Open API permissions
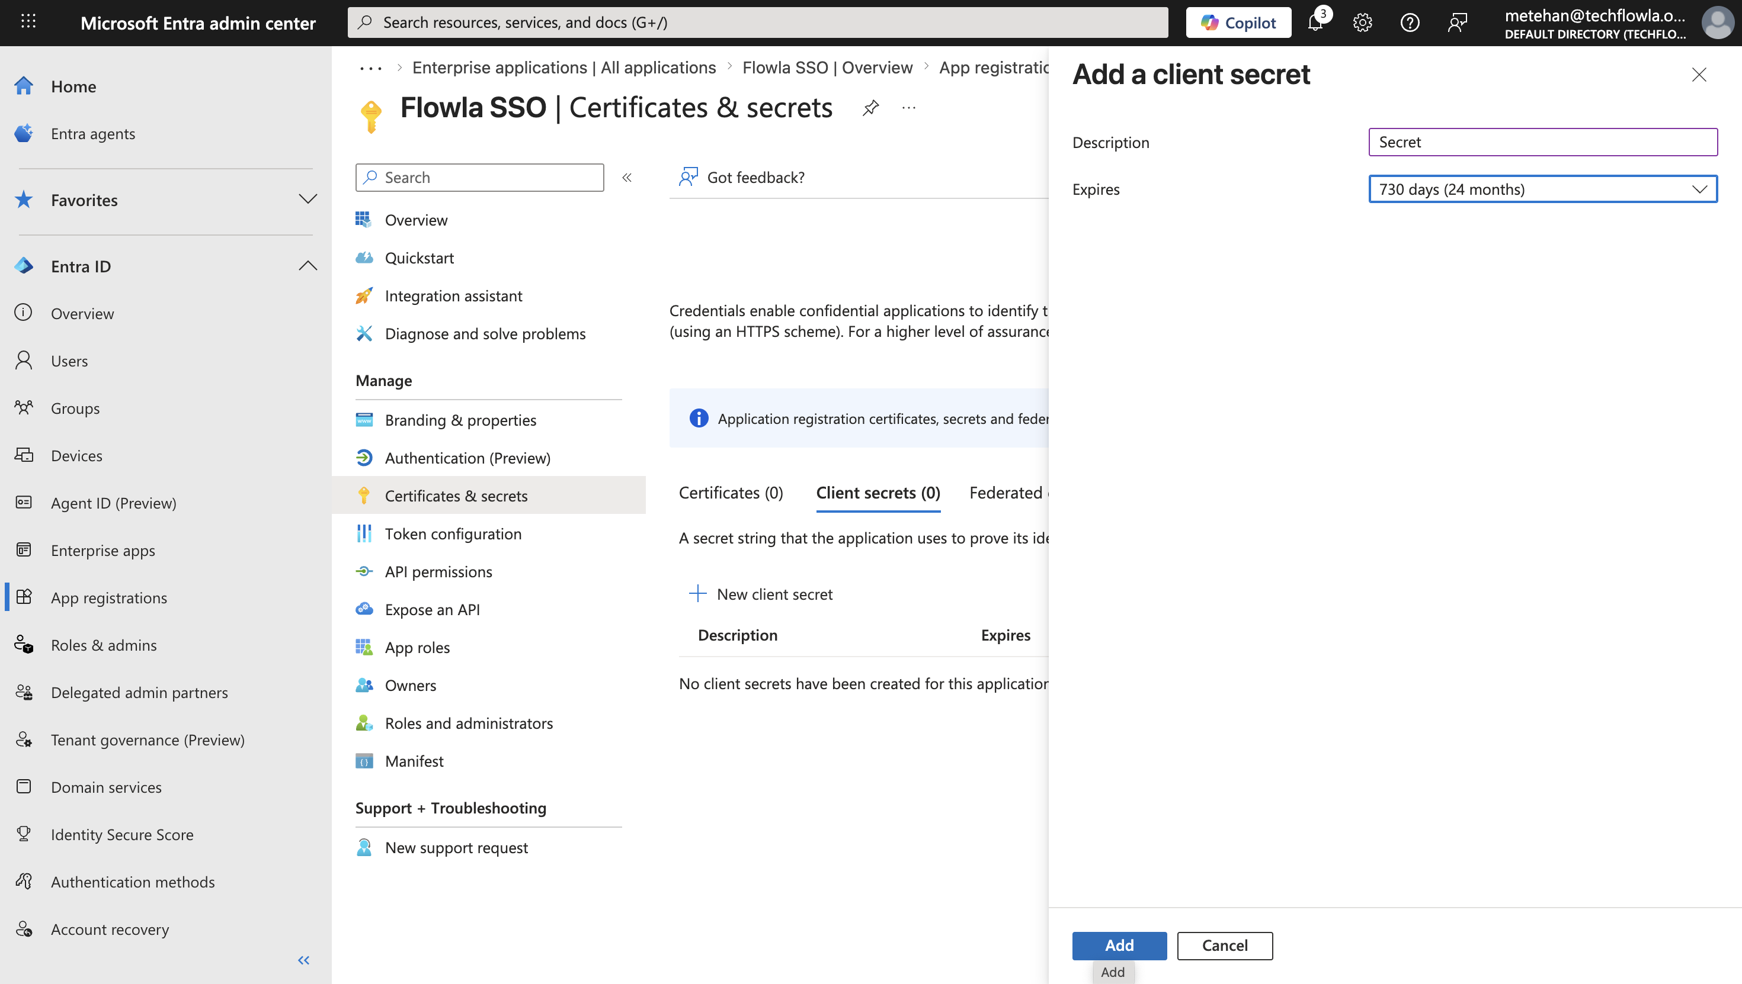This screenshot has height=984, width=1742. pyautogui.click(x=438, y=571)
